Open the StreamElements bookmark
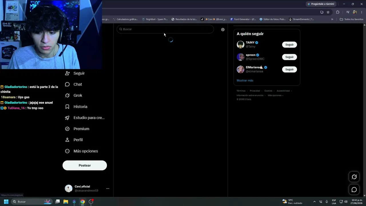Viewport: 366px width, 206px height. click(301, 19)
